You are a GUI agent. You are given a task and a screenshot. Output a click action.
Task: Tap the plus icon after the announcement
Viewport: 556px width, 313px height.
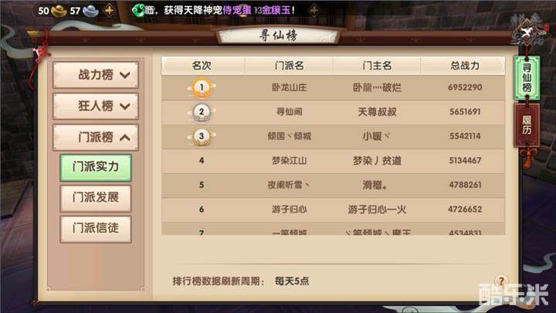314,10
